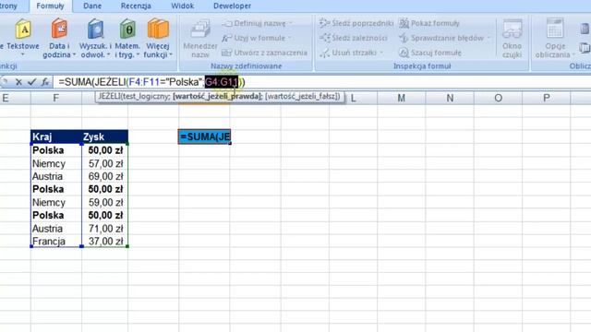
Task: Select column O header
Action: coord(498,99)
